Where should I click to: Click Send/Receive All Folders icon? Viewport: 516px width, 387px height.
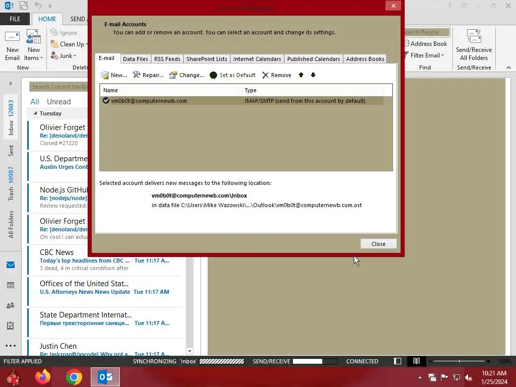474,46
